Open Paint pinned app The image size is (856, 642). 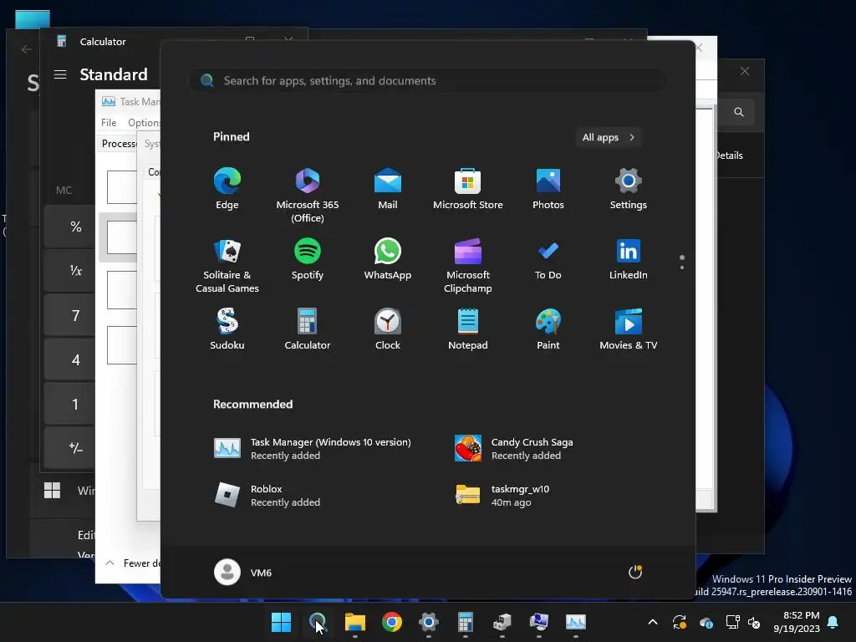pyautogui.click(x=548, y=329)
